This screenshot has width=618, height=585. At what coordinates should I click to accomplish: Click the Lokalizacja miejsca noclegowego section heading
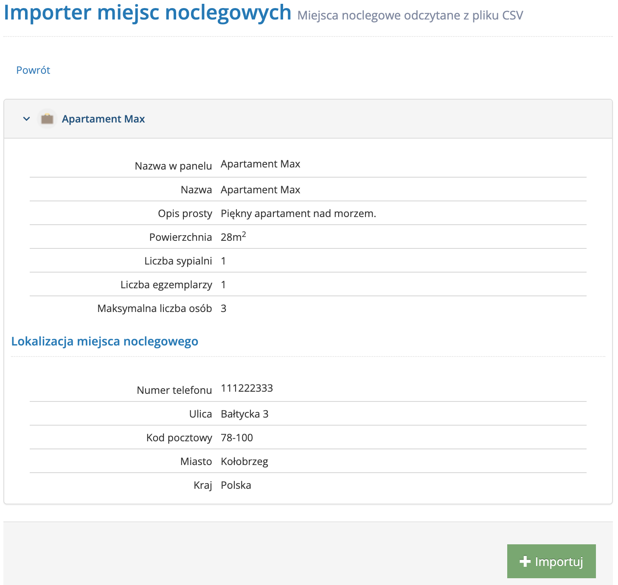[104, 341]
